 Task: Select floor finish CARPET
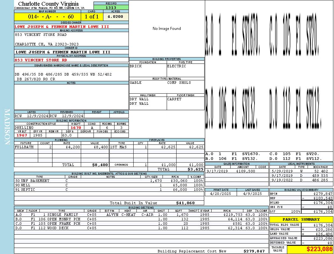point(174,99)
